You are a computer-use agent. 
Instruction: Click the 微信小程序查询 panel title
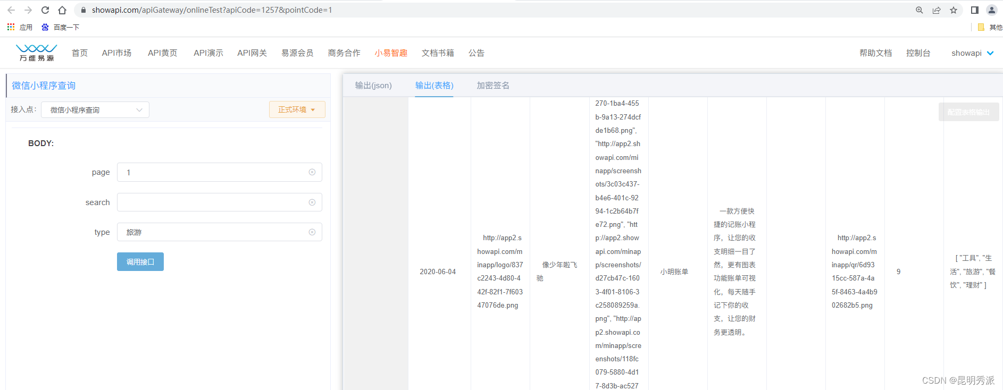point(44,86)
